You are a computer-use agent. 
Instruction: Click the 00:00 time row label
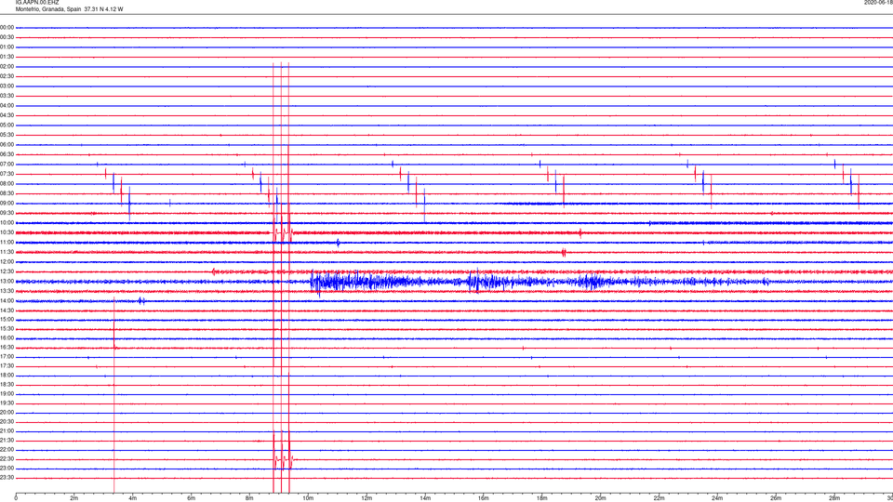[7, 27]
